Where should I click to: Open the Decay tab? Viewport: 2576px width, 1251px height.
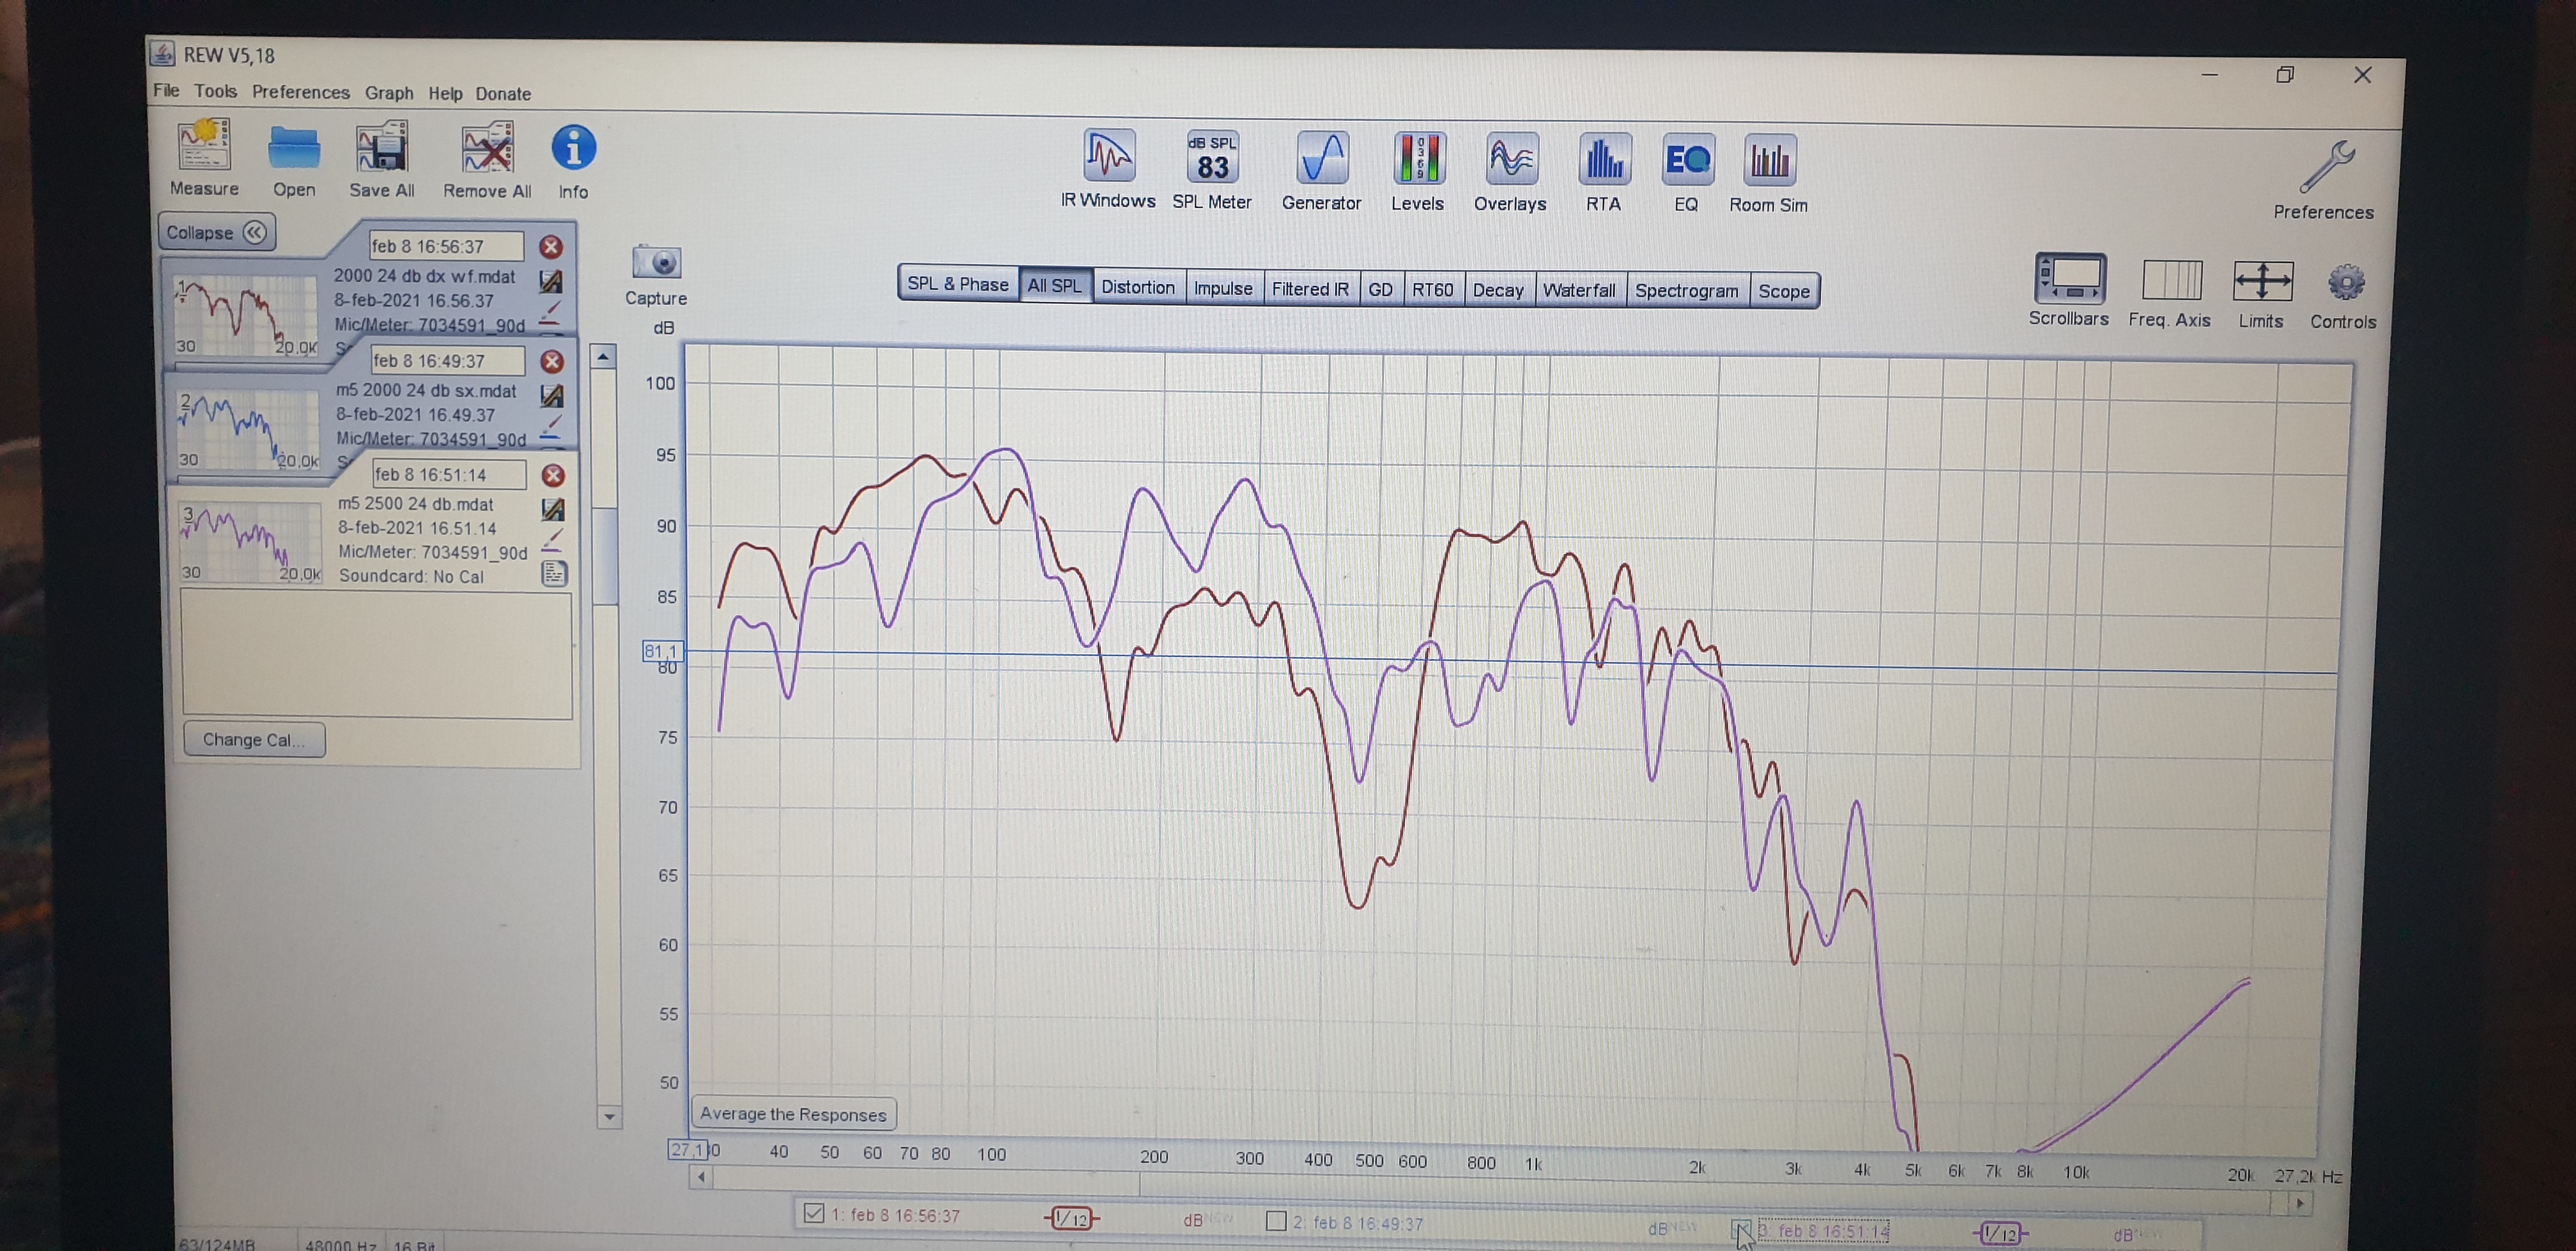tap(1499, 291)
